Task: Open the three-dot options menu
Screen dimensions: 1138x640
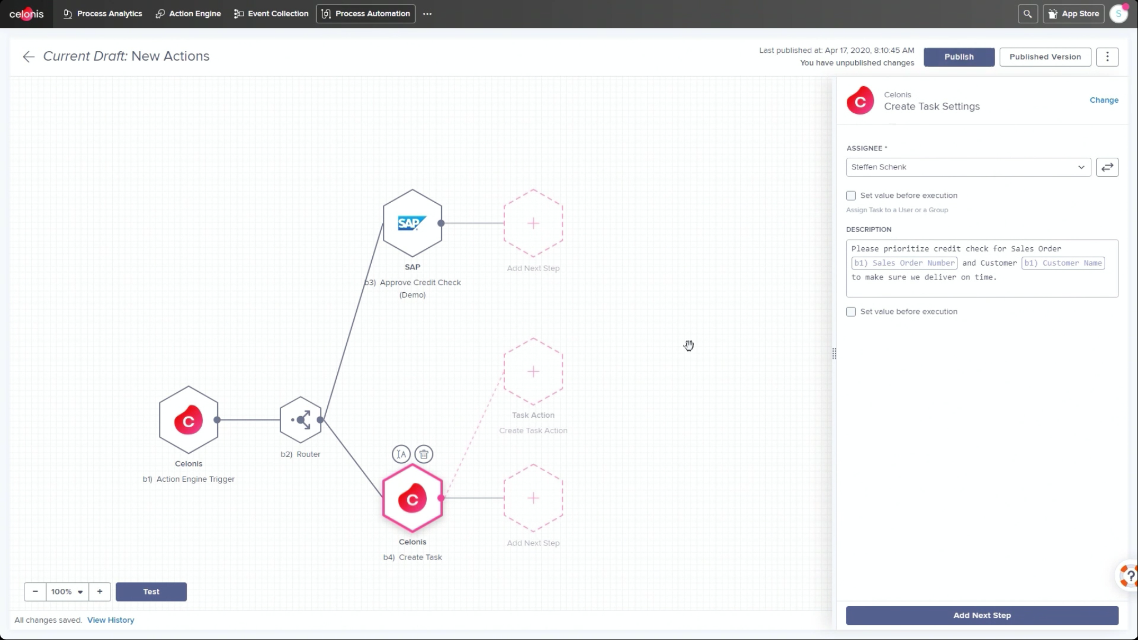Action: pos(1107,57)
